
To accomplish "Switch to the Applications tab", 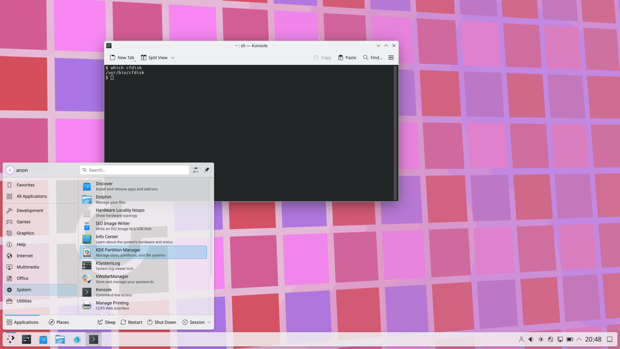I will [22, 322].
